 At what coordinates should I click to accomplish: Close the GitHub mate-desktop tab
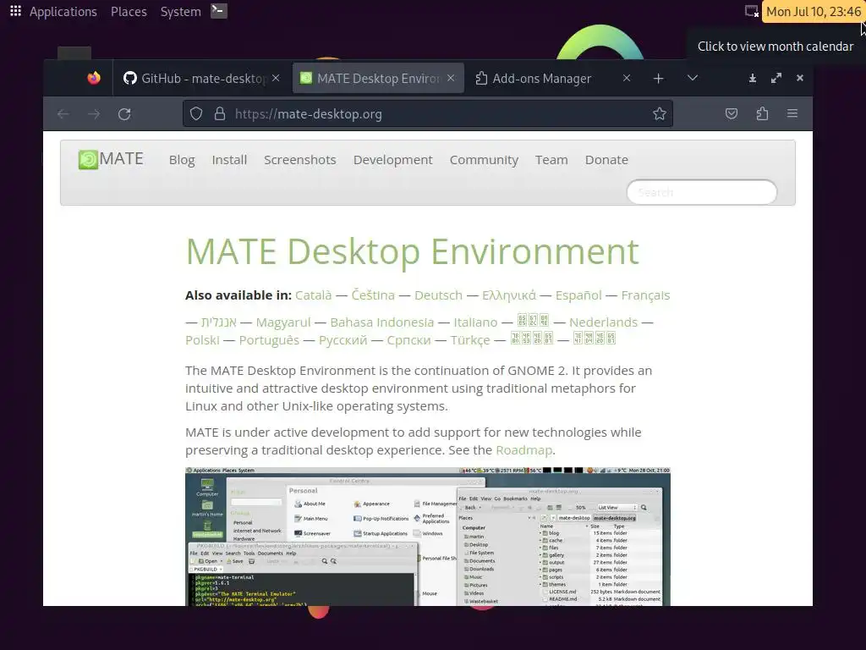point(277,79)
